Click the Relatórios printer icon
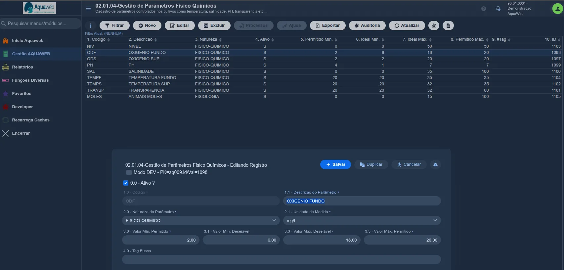The image size is (564, 270). [x=6, y=67]
